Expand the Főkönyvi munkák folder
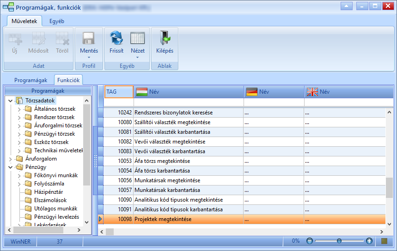The image size is (397, 251). pos(19,176)
